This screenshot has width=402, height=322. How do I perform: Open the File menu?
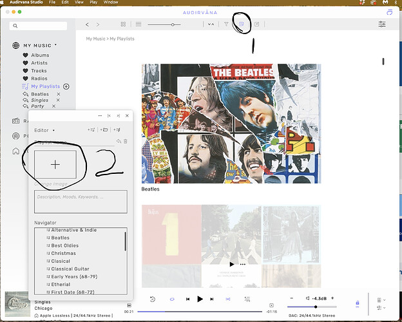click(52, 2)
